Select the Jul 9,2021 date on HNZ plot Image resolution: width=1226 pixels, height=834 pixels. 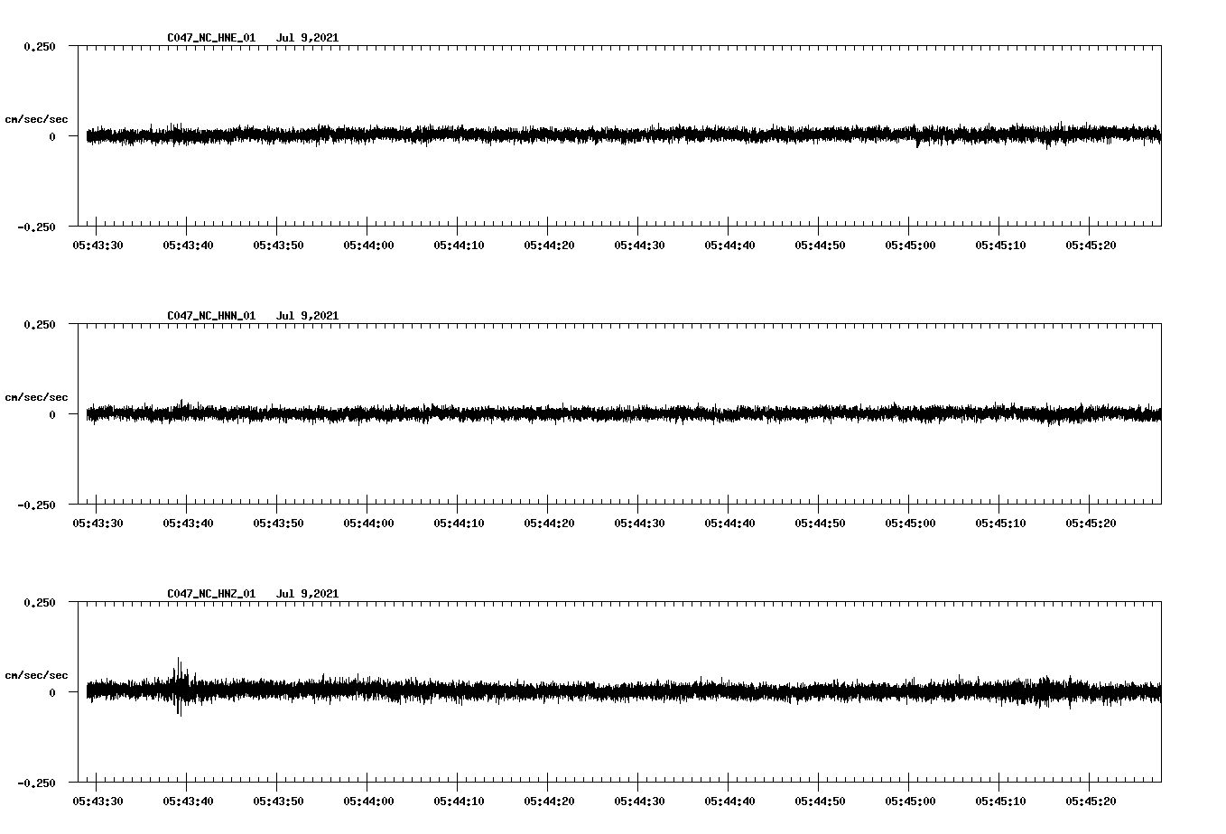pos(307,594)
